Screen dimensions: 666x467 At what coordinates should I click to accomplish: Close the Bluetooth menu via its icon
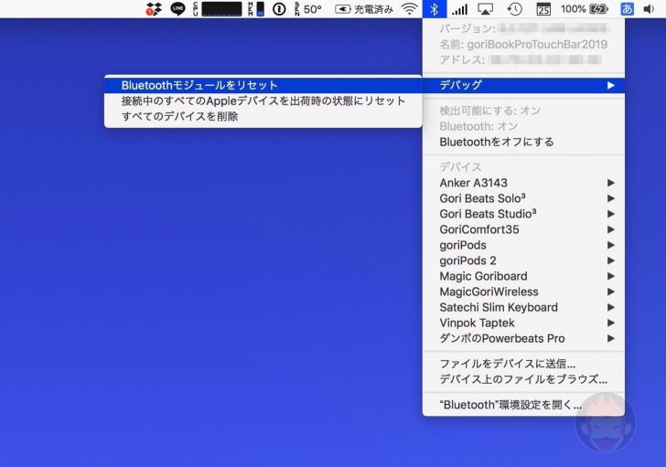[434, 9]
